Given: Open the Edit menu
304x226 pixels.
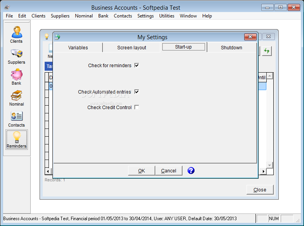Looking at the screenshot, I should (x=22, y=16).
